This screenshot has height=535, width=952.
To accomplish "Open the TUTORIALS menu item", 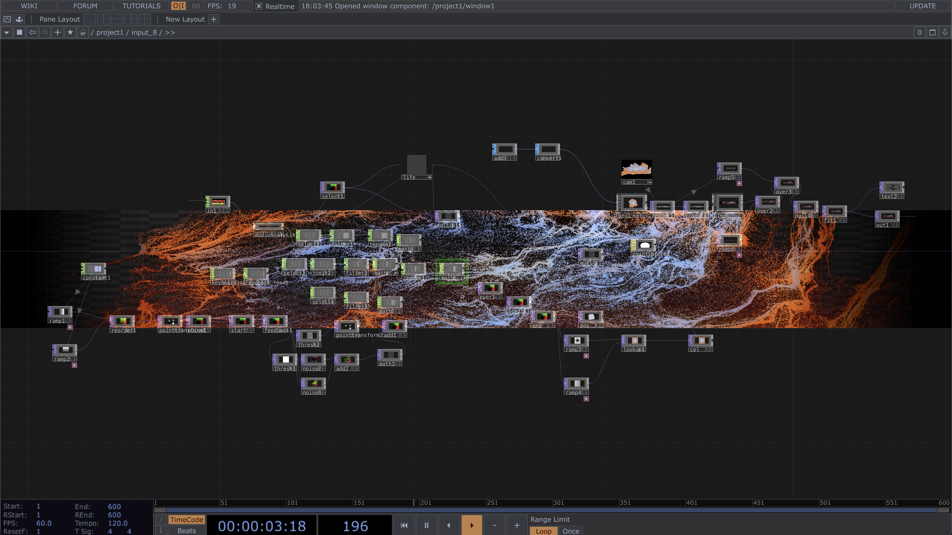I will pos(141,6).
